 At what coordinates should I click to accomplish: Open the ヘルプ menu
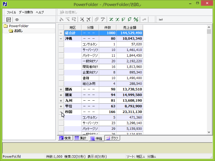point(40,12)
